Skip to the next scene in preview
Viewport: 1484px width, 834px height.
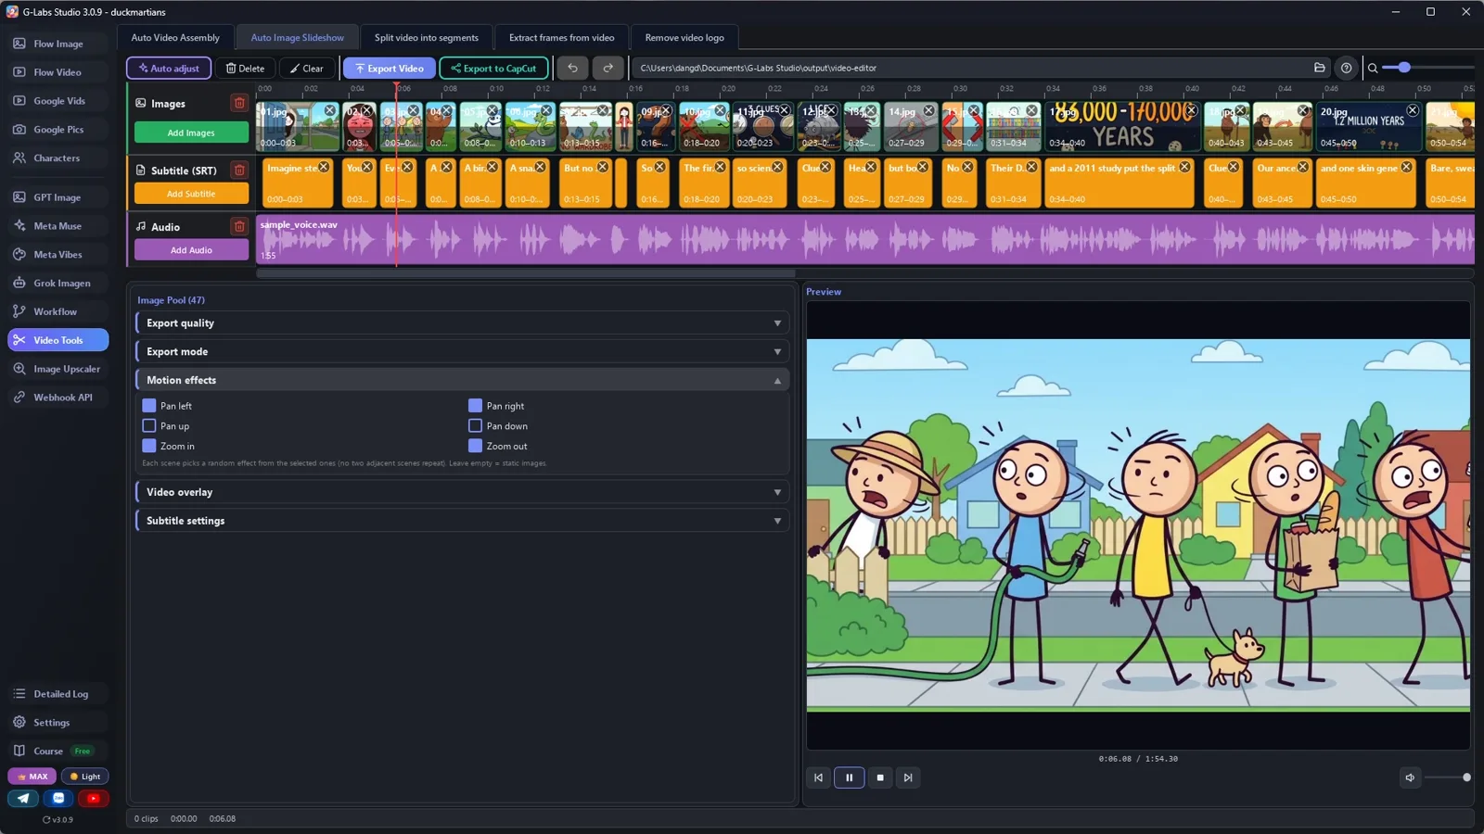pyautogui.click(x=908, y=777)
